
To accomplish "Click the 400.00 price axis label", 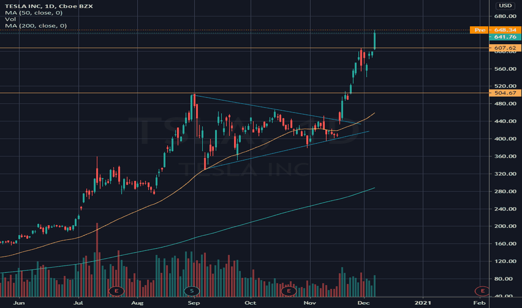I will click(505, 139).
